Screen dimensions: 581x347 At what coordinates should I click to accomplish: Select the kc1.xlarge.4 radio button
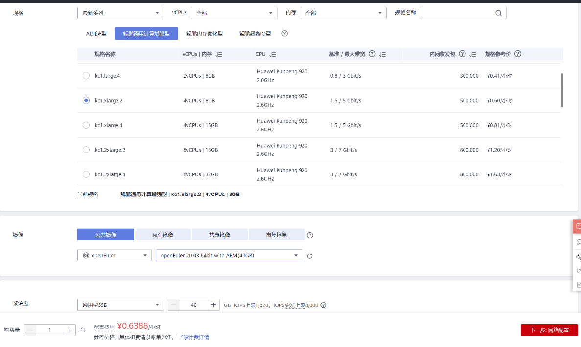pyautogui.click(x=86, y=125)
